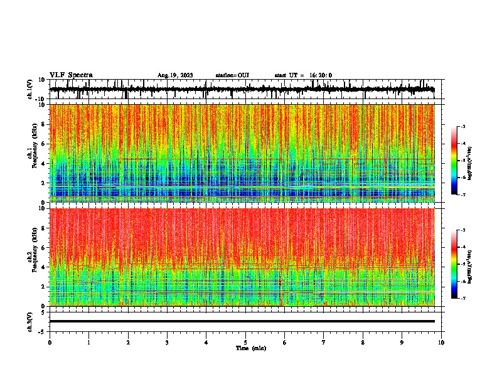Screen dimensions: 497x384
Task: Click time axis tick label "8"
Action: click(x=363, y=343)
